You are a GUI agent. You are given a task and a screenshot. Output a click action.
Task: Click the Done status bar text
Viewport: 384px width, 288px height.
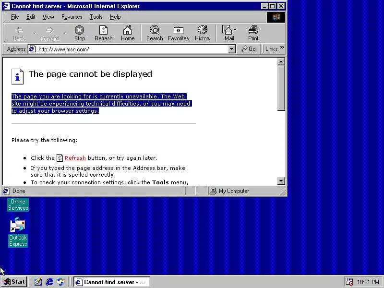click(19, 191)
